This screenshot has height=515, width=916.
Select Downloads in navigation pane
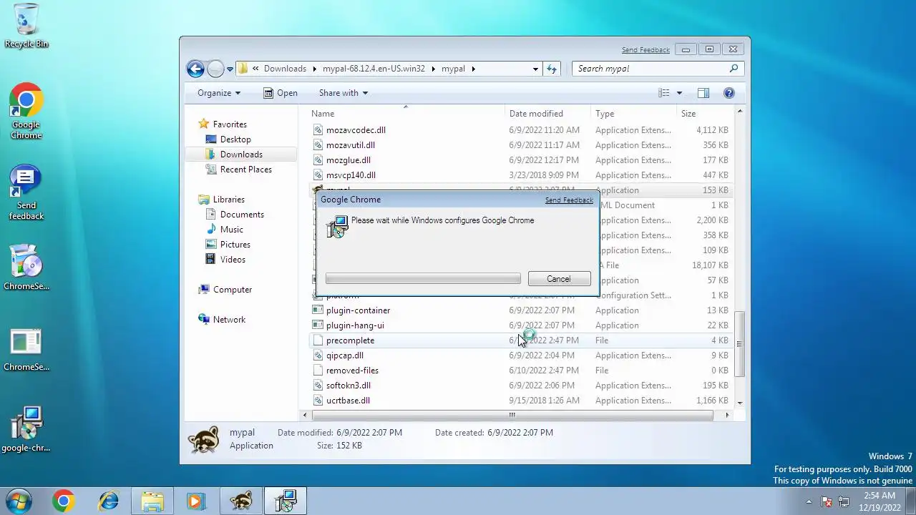coord(240,154)
